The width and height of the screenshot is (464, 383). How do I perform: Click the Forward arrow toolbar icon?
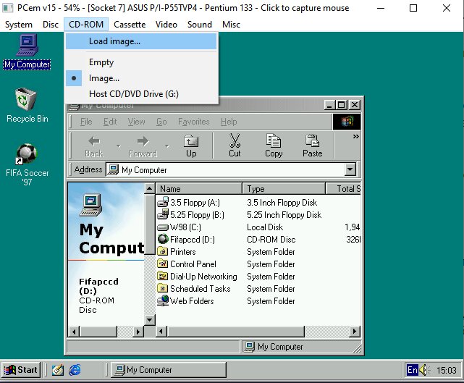143,141
